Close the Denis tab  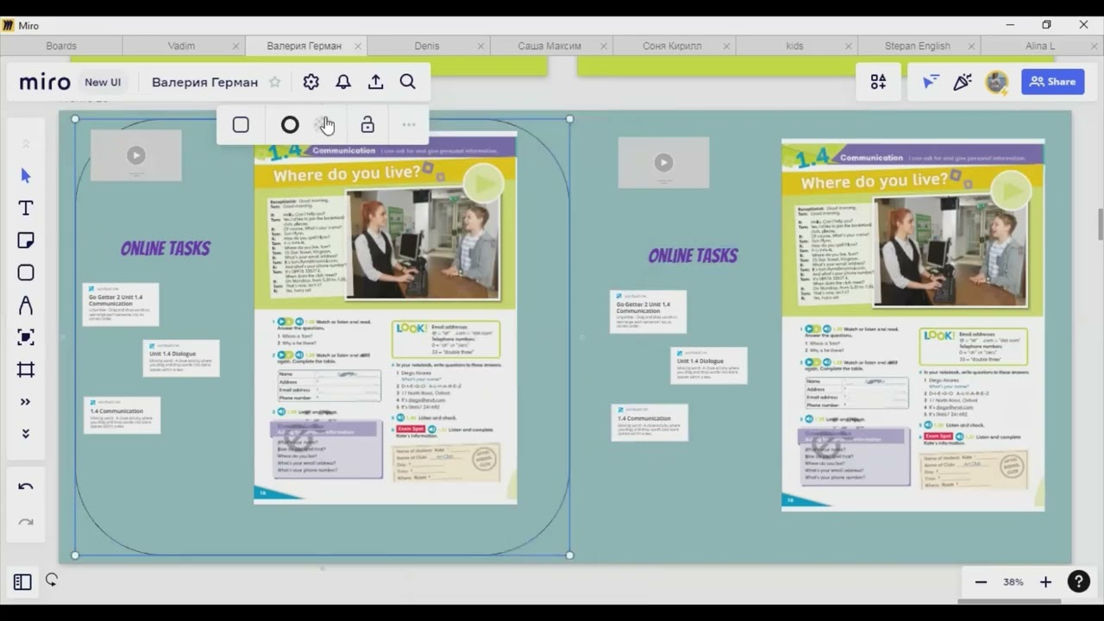click(x=481, y=47)
